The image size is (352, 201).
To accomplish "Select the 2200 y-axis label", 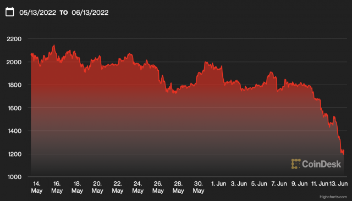I will coord(14,39).
